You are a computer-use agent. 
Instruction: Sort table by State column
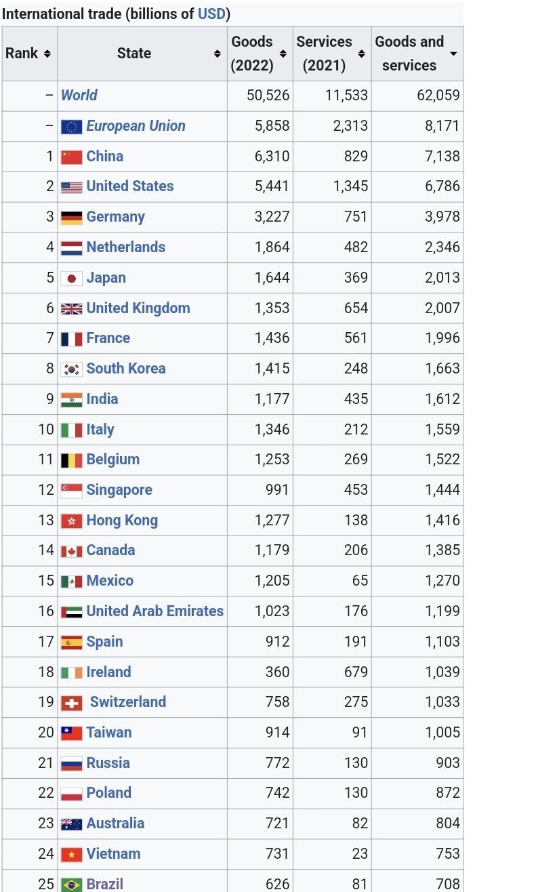click(x=217, y=54)
